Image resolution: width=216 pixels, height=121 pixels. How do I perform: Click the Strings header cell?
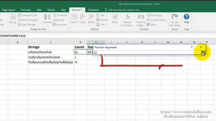[x=51, y=47]
